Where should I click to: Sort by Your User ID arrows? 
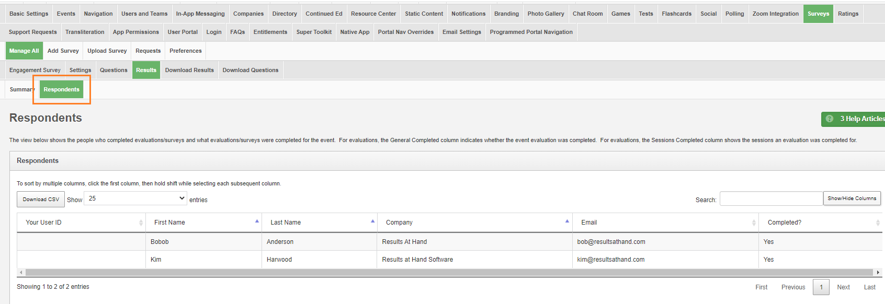tap(141, 223)
